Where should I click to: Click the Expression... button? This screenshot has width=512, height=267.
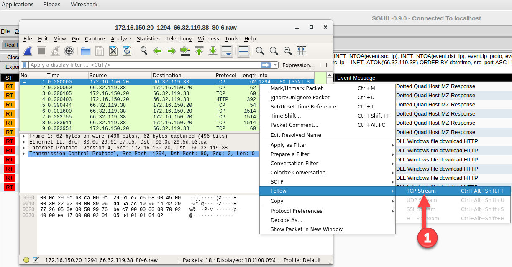click(299, 65)
